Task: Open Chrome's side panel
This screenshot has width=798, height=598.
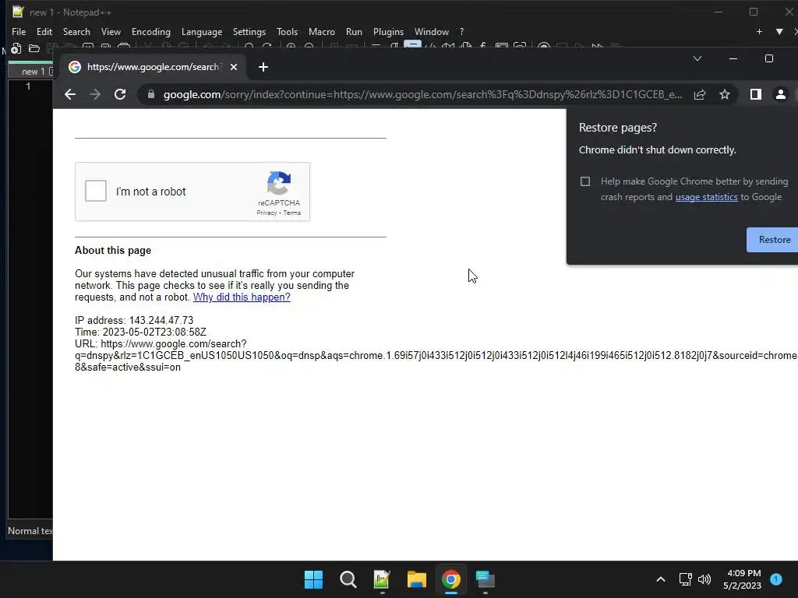Action: coord(756,94)
